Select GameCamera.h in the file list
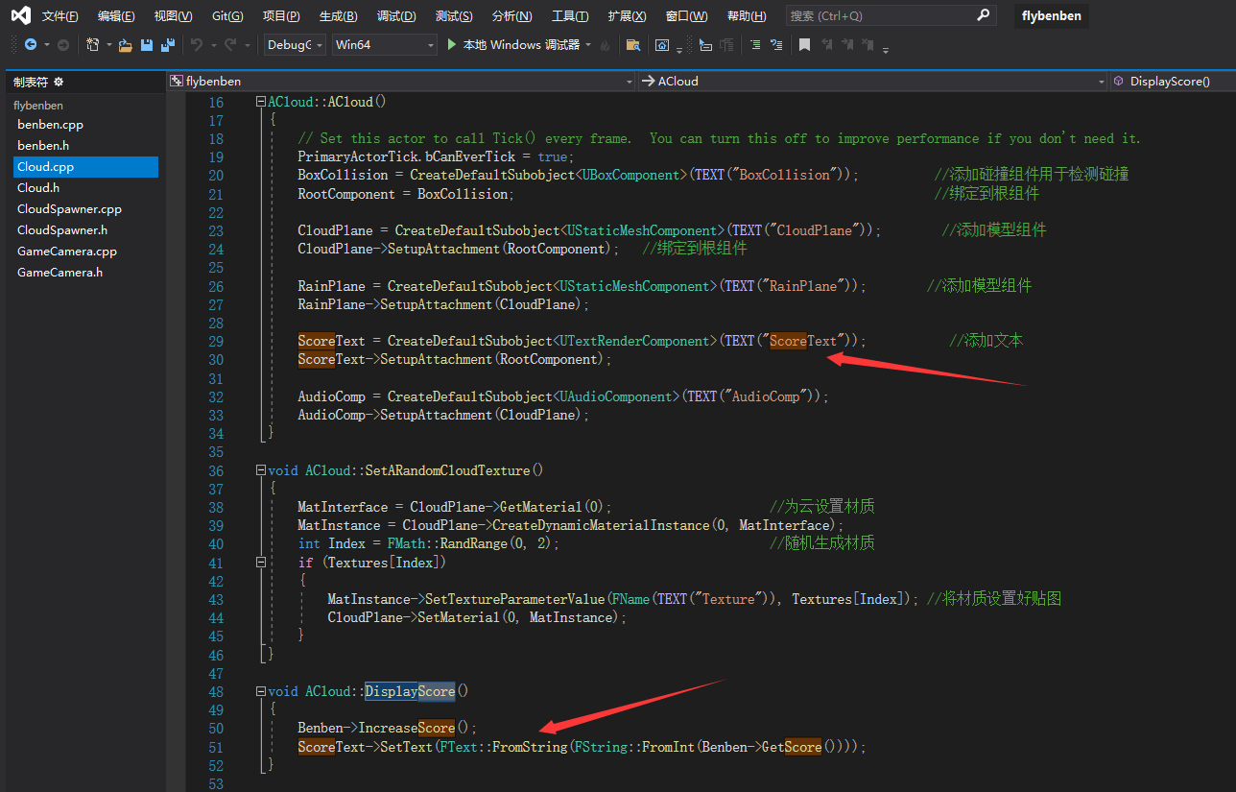 click(x=59, y=273)
